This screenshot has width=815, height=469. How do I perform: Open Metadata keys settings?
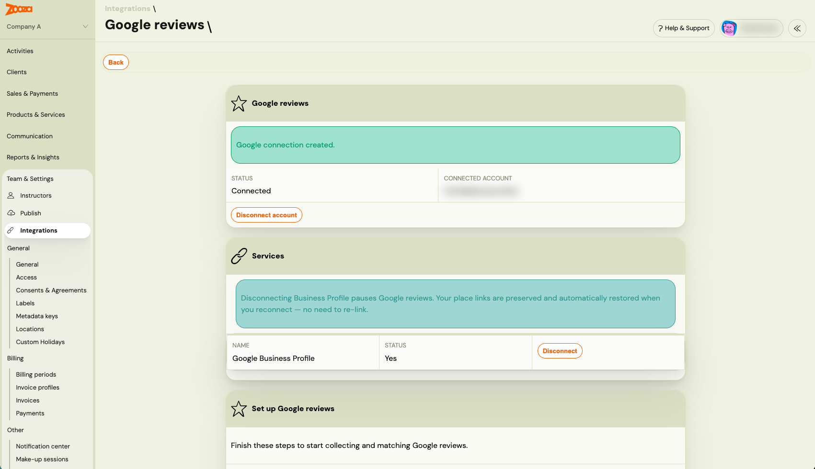point(37,316)
